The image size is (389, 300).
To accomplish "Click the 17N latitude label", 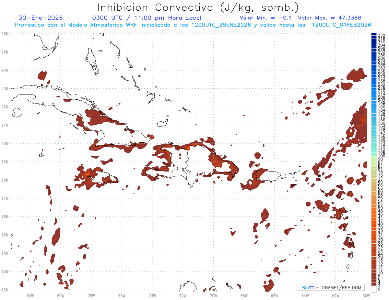I will tap(5, 198).
